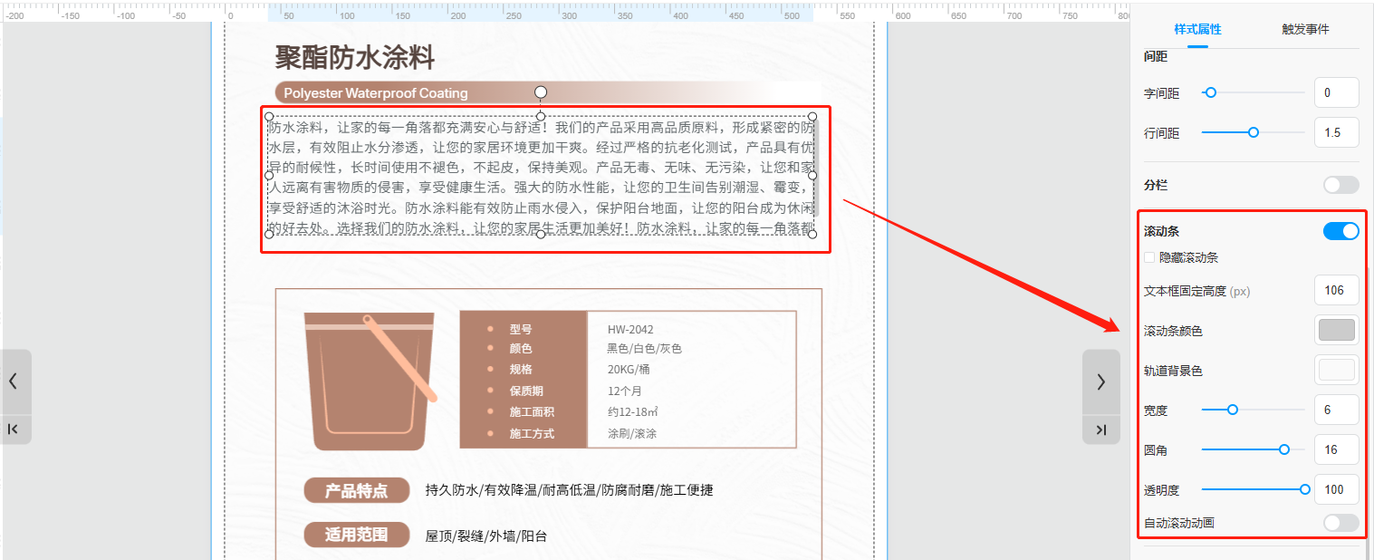Turn on 自动滚动动画 toggle
Viewport: 1374px width, 560px height.
click(x=1340, y=523)
